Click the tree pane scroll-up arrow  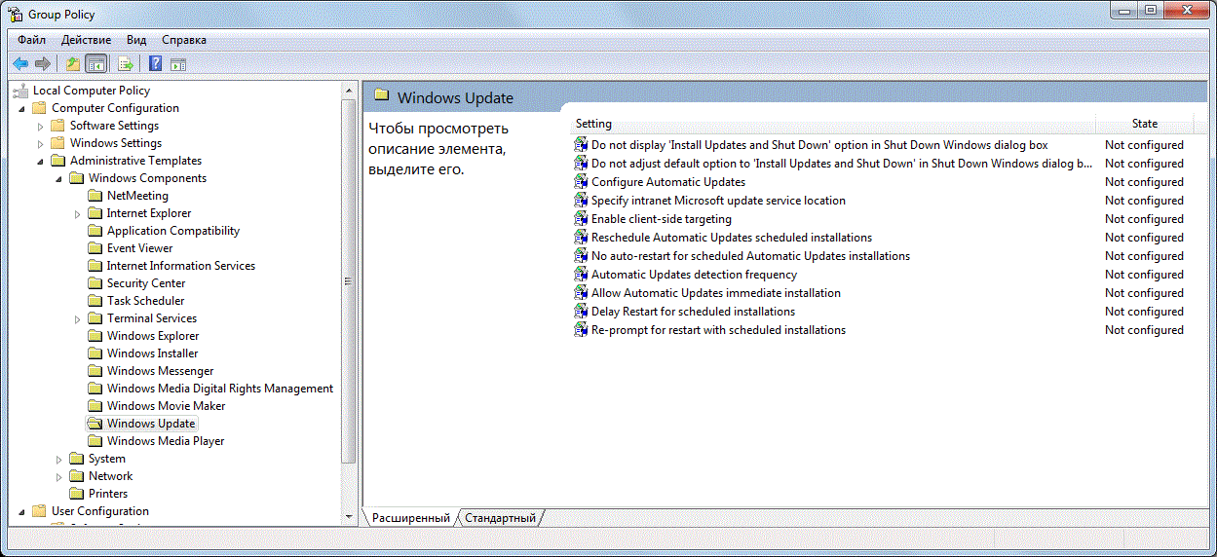tap(349, 91)
